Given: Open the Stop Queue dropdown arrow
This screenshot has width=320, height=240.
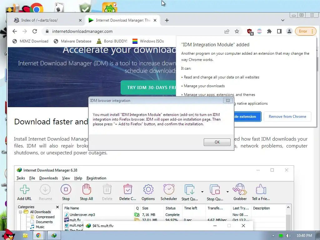Looking at the screenshot, I should point(227,192).
